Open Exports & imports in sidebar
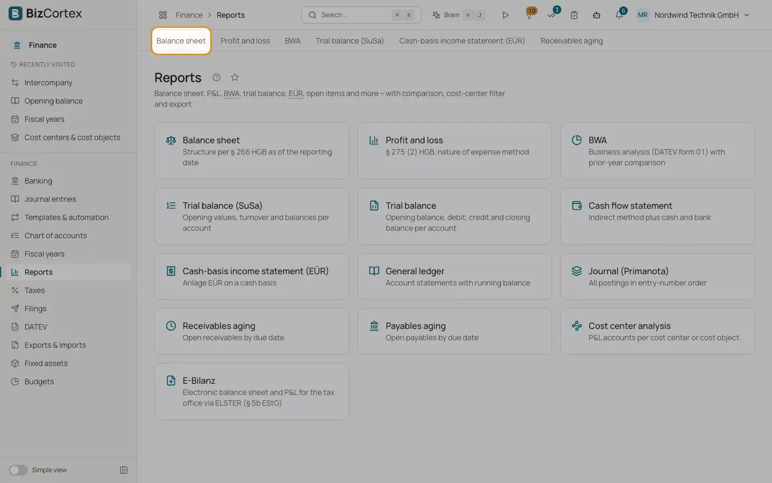This screenshot has height=483, width=772. tap(69, 345)
